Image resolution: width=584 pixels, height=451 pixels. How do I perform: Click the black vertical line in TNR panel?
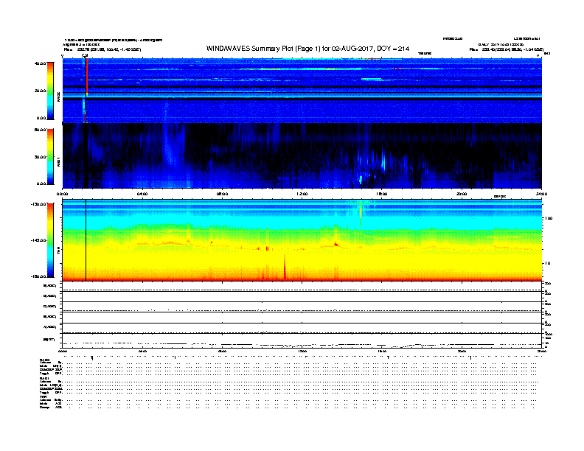86,240
